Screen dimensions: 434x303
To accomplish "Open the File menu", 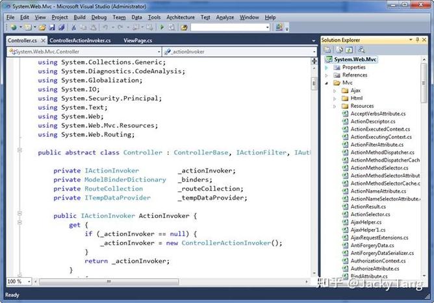I will (10, 17).
